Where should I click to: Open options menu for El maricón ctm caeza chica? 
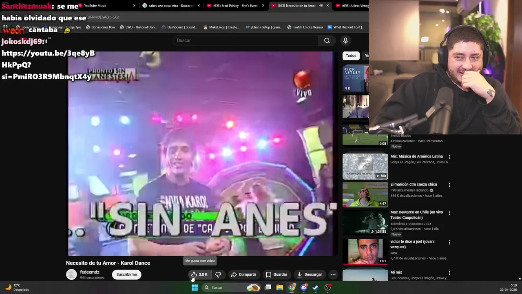pos(450,185)
